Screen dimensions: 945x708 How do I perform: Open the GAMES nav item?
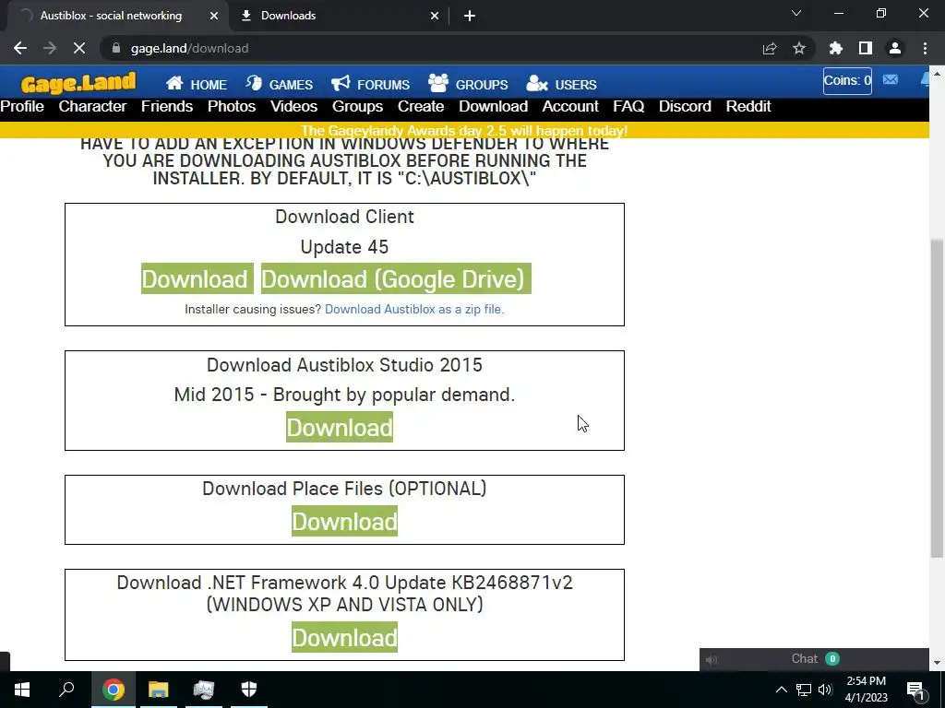click(279, 84)
